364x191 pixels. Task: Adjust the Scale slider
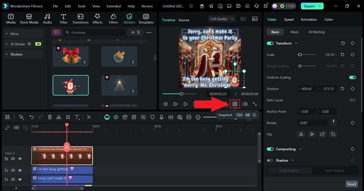tap(306, 55)
